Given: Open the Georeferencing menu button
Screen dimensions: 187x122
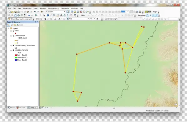Looking at the screenshot, I should [111, 19].
